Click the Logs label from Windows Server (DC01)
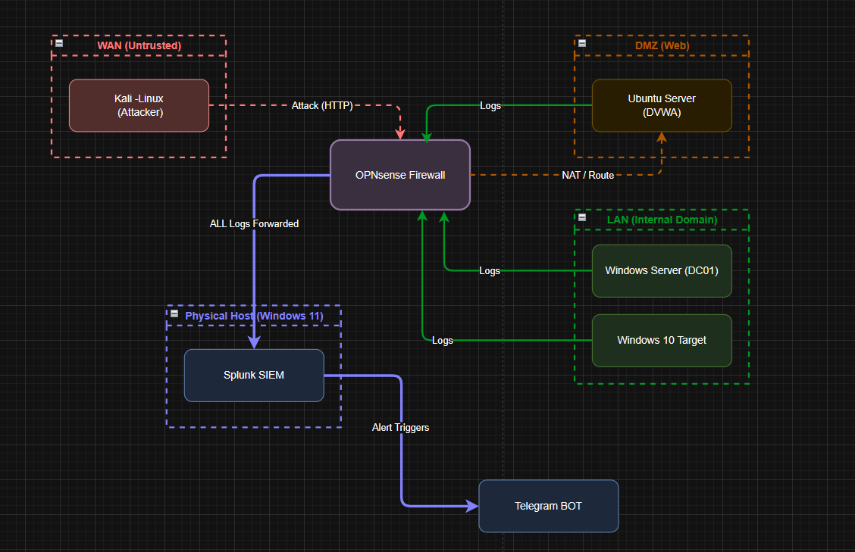Viewport: 855px width, 552px height. tap(490, 271)
